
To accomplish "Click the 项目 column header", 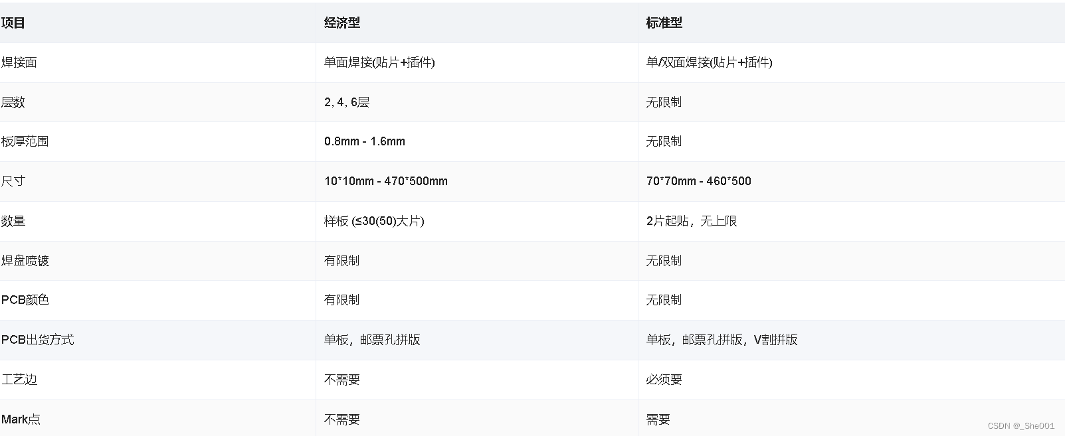I will pos(13,23).
